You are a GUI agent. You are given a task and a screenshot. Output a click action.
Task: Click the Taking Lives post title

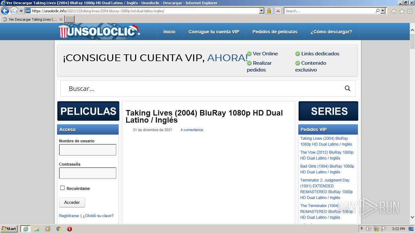click(x=204, y=116)
